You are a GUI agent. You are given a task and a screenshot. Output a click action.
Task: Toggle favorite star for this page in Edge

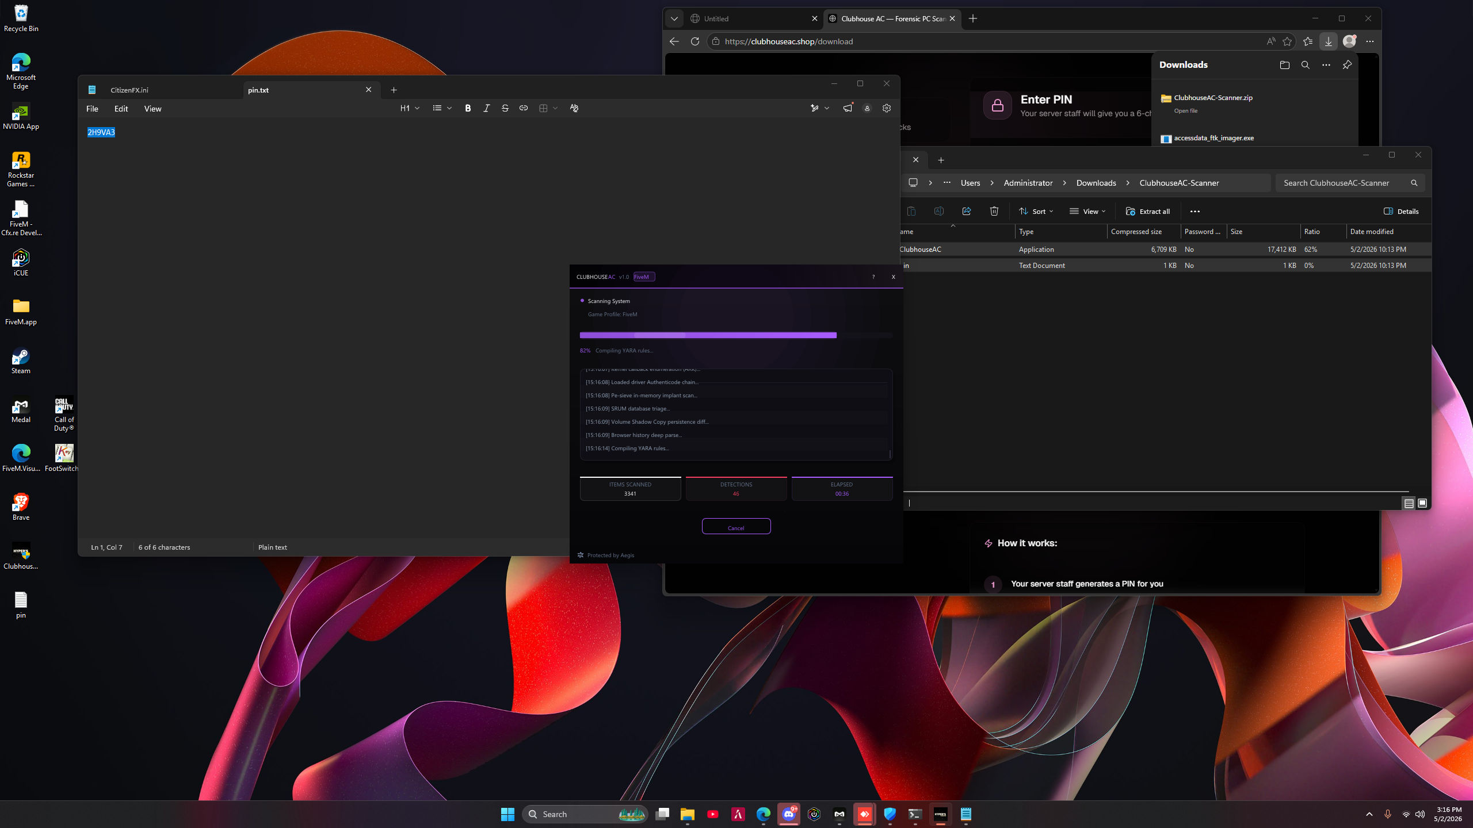[1287, 41]
